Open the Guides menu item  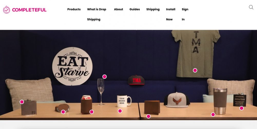(x=135, y=9)
